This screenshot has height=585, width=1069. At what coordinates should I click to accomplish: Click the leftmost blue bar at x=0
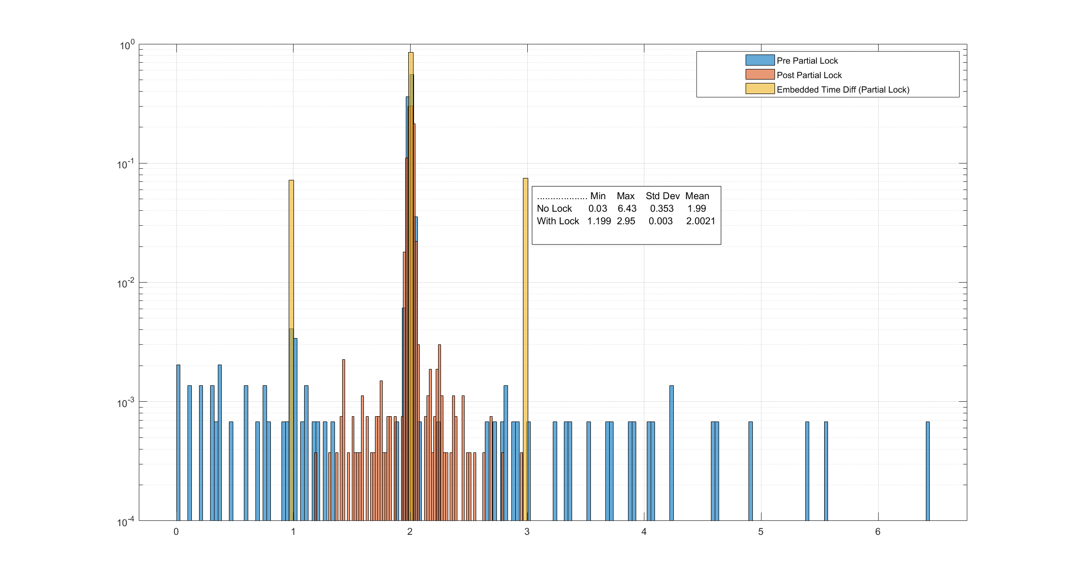click(x=178, y=441)
